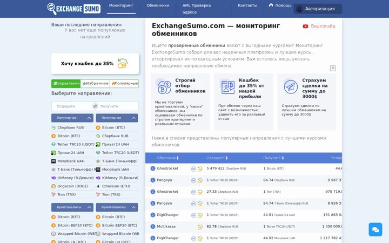The width and height of the screenshot is (389, 243).
Task: Select ЮMoney (Я.Деньги) in receive column
Action: tap(120, 178)
